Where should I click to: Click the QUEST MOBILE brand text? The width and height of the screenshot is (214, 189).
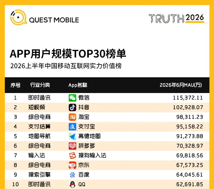click(54, 20)
